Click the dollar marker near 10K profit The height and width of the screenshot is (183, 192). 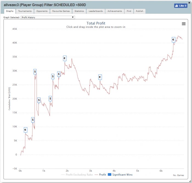click(x=33, y=120)
